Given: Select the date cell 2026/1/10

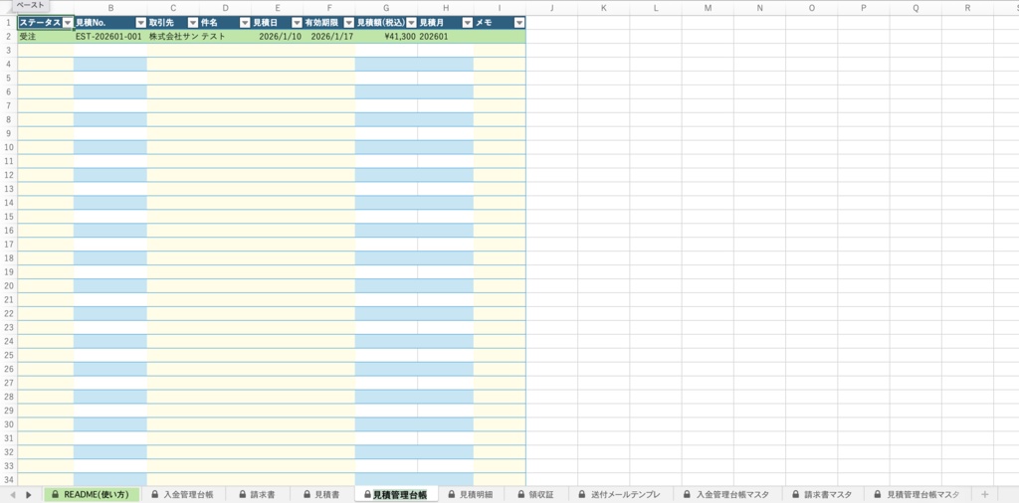Looking at the screenshot, I should 277,37.
